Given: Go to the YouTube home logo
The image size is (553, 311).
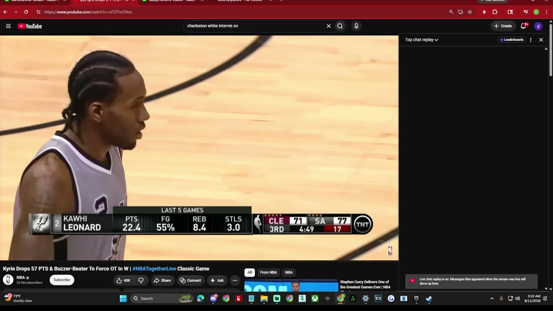Looking at the screenshot, I should click(30, 26).
